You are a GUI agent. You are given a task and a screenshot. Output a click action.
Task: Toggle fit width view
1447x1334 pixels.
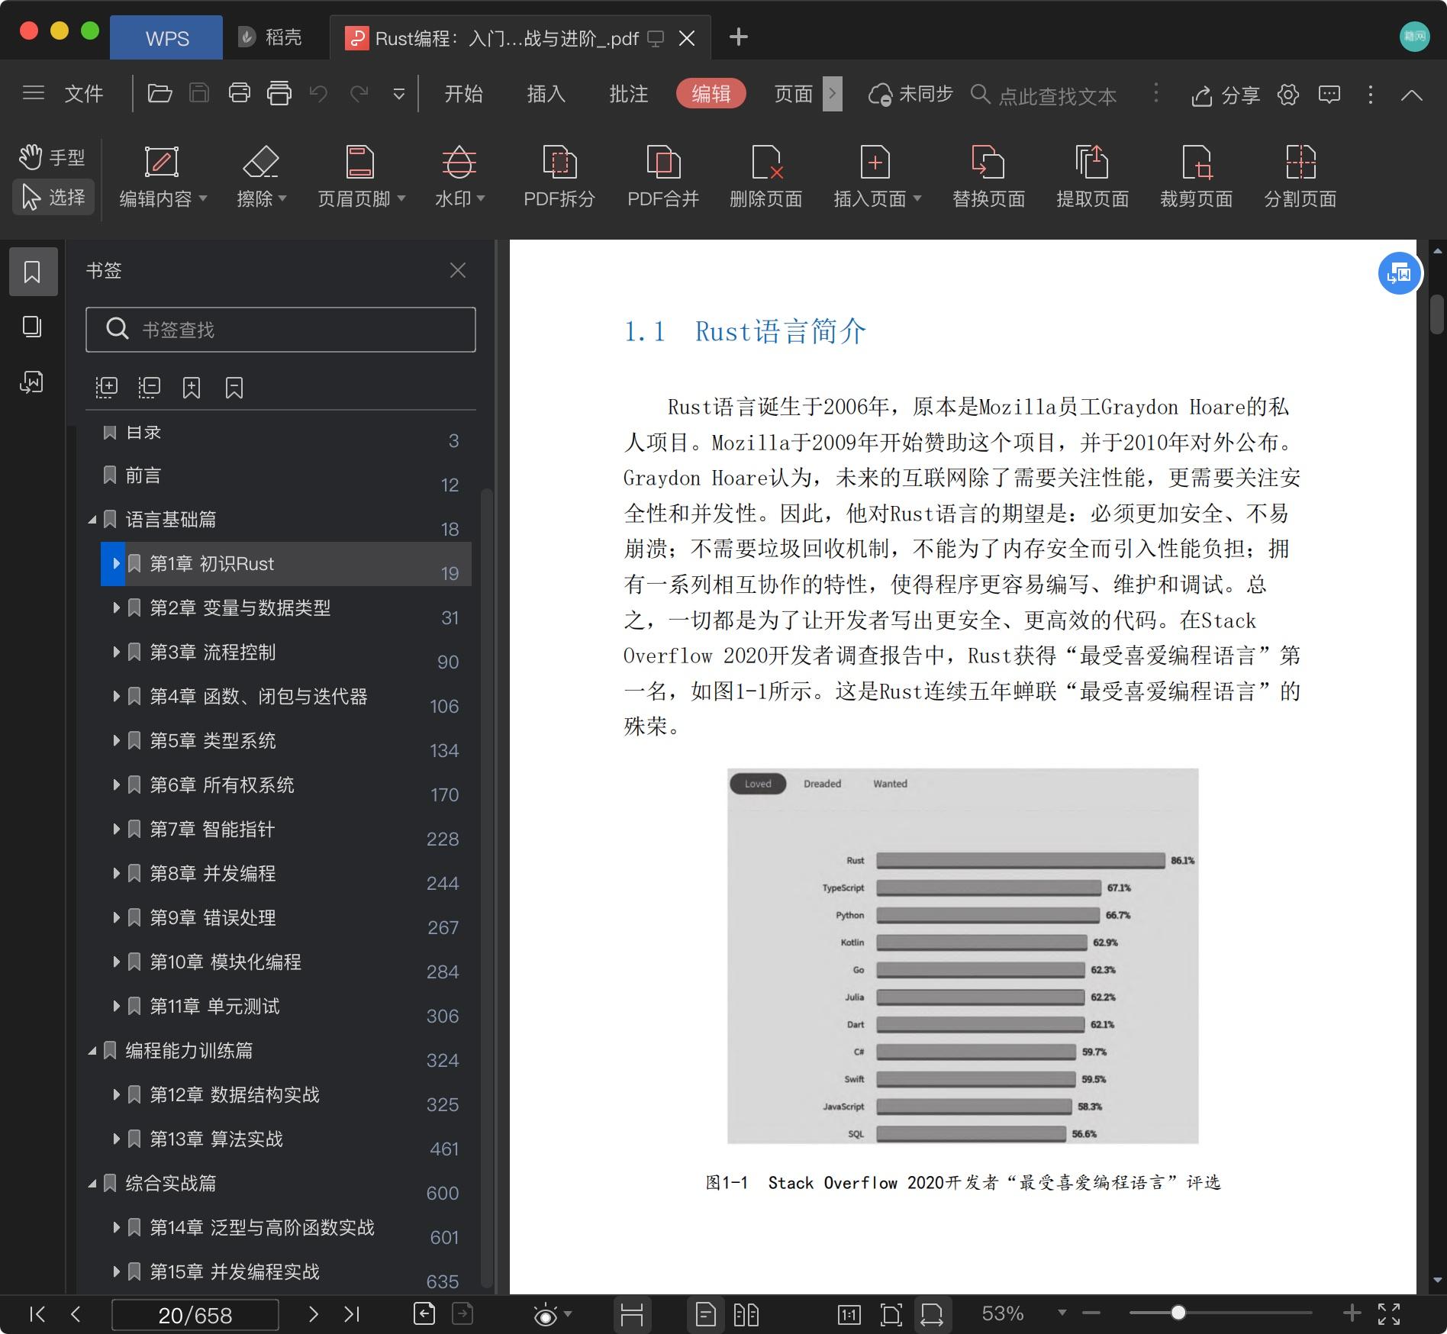(932, 1314)
